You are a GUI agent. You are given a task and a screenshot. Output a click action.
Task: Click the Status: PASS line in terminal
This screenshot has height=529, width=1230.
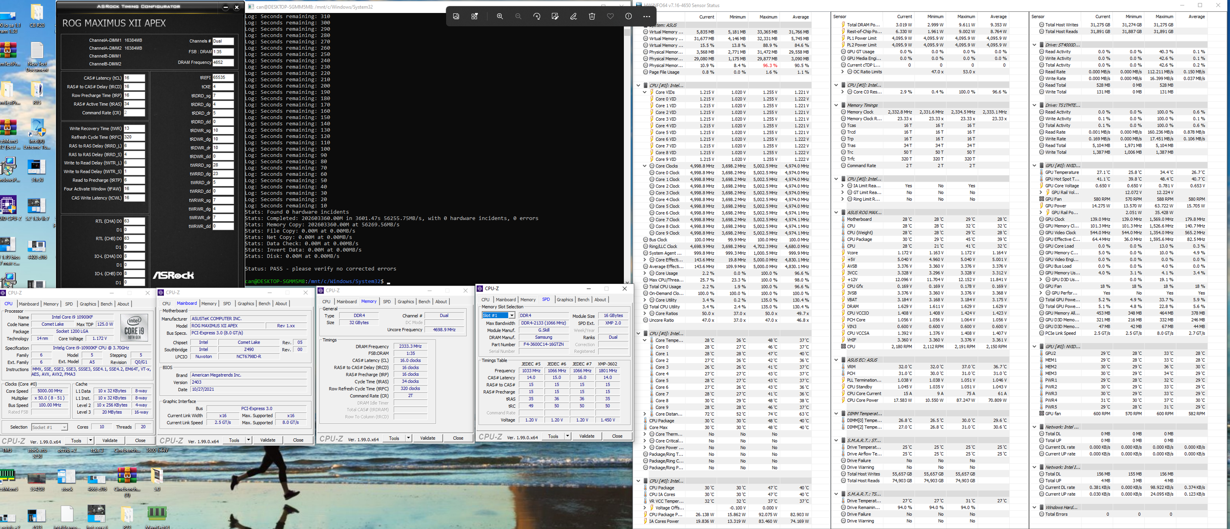click(x=320, y=268)
